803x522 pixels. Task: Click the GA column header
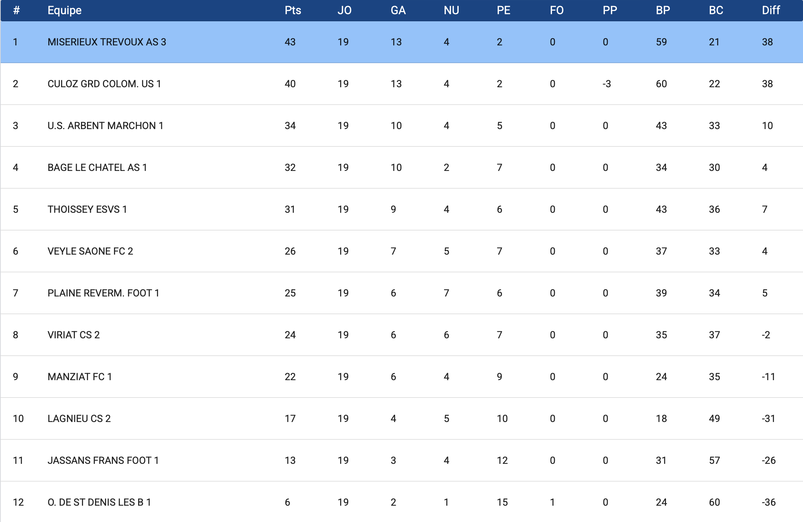coord(398,10)
